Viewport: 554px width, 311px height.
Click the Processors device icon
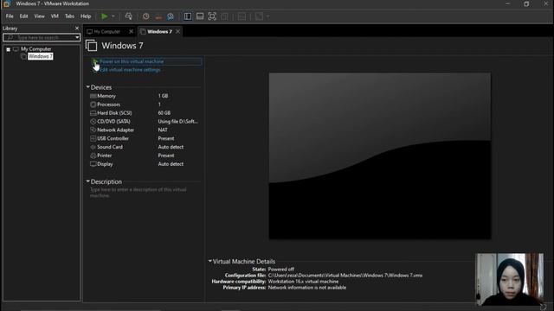[93, 105]
